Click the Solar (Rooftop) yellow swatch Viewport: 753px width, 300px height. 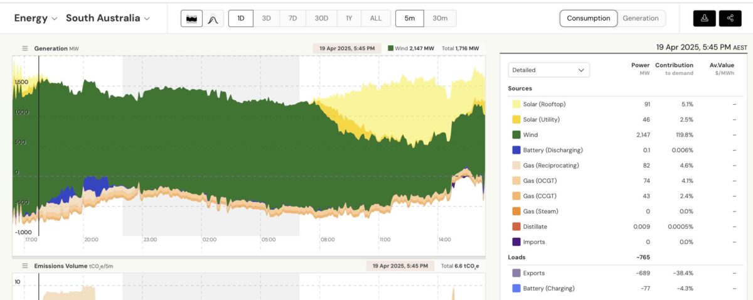click(x=516, y=104)
